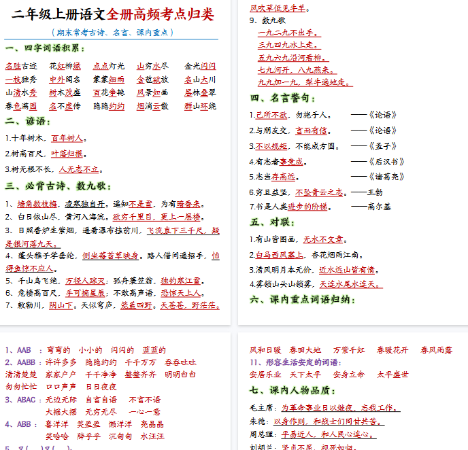Image resolution: width=468 pixels, height=450 pixels.
Task: Click the attribution '王勃'
Action: click(375, 192)
